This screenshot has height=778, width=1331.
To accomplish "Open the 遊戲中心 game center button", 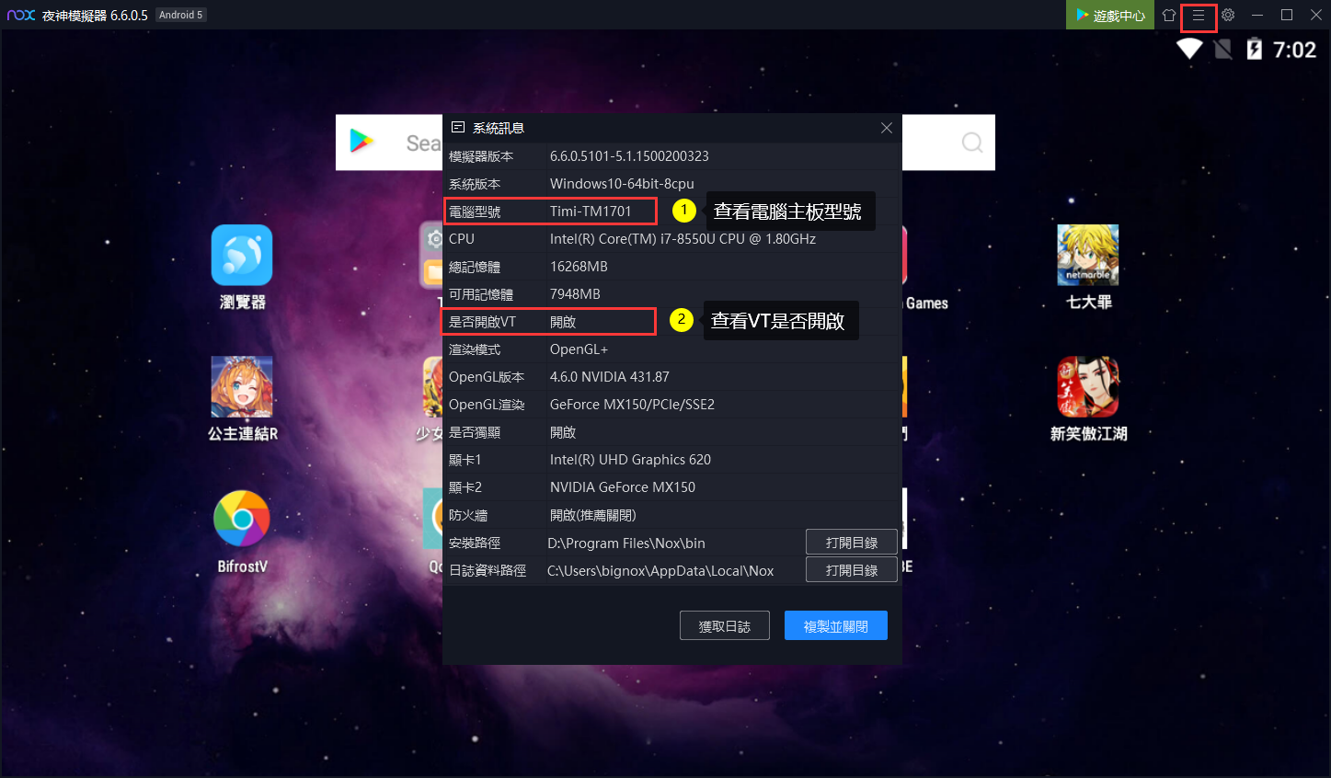I will [x=1110, y=16].
